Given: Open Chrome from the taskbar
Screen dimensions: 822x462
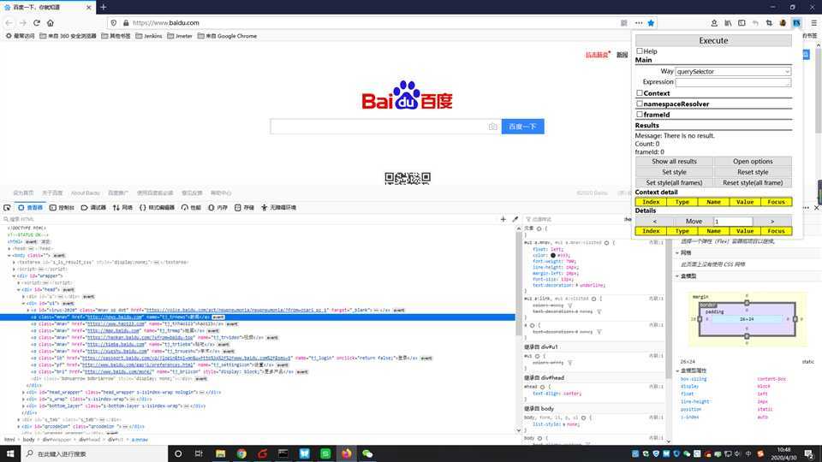Looking at the screenshot, I should [x=241, y=453].
